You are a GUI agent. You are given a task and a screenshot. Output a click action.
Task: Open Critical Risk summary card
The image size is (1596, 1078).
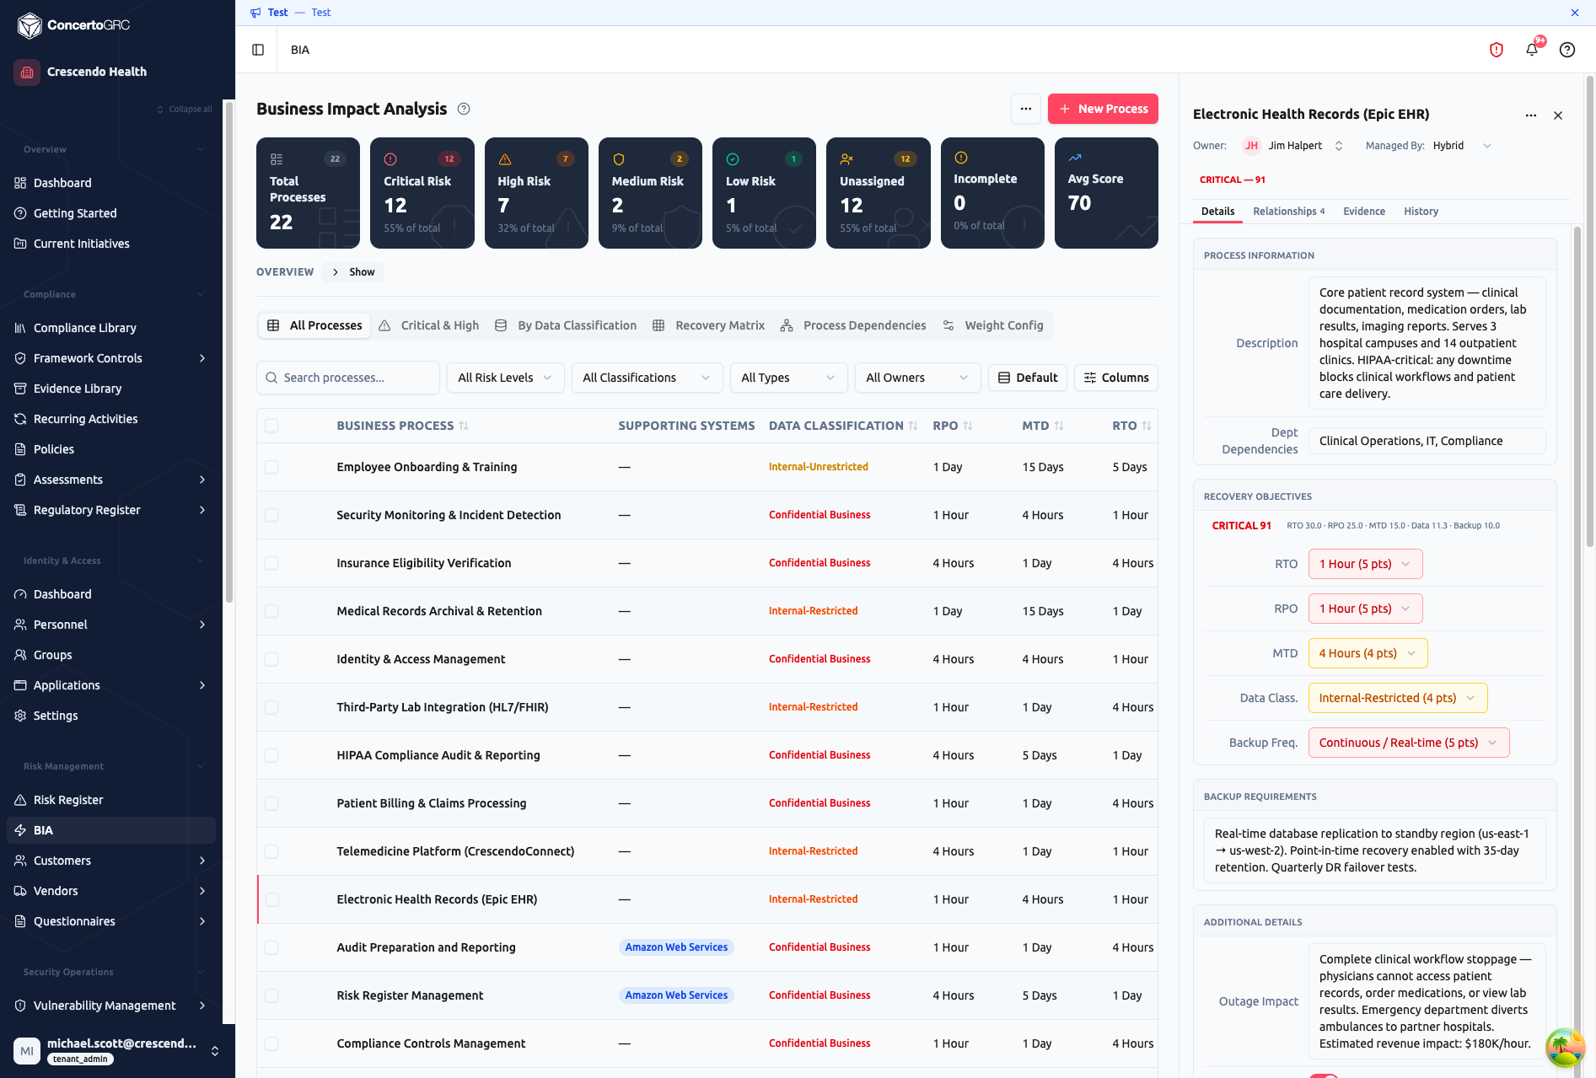click(422, 193)
